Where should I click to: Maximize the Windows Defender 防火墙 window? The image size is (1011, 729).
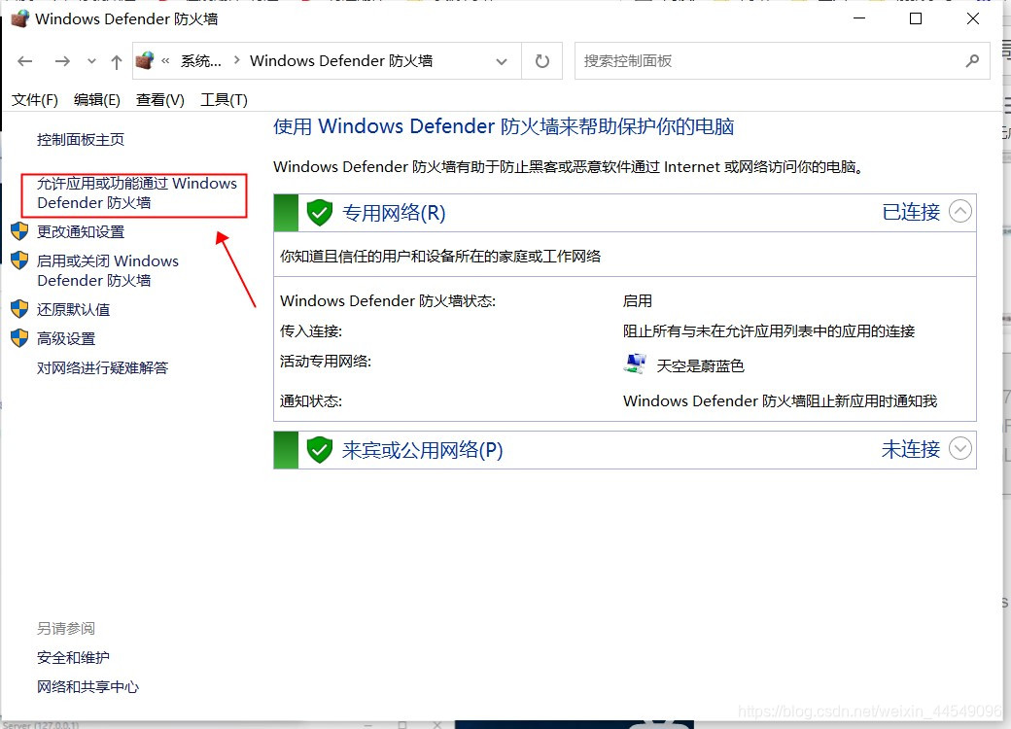[x=916, y=18]
